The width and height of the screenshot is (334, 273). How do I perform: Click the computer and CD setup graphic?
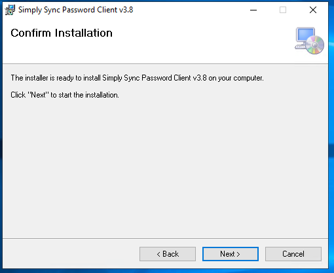309,41
